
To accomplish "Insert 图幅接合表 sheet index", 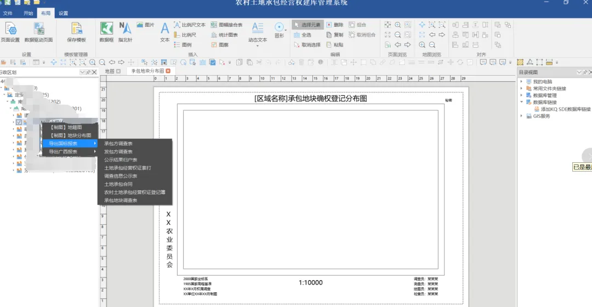I will click(226, 25).
